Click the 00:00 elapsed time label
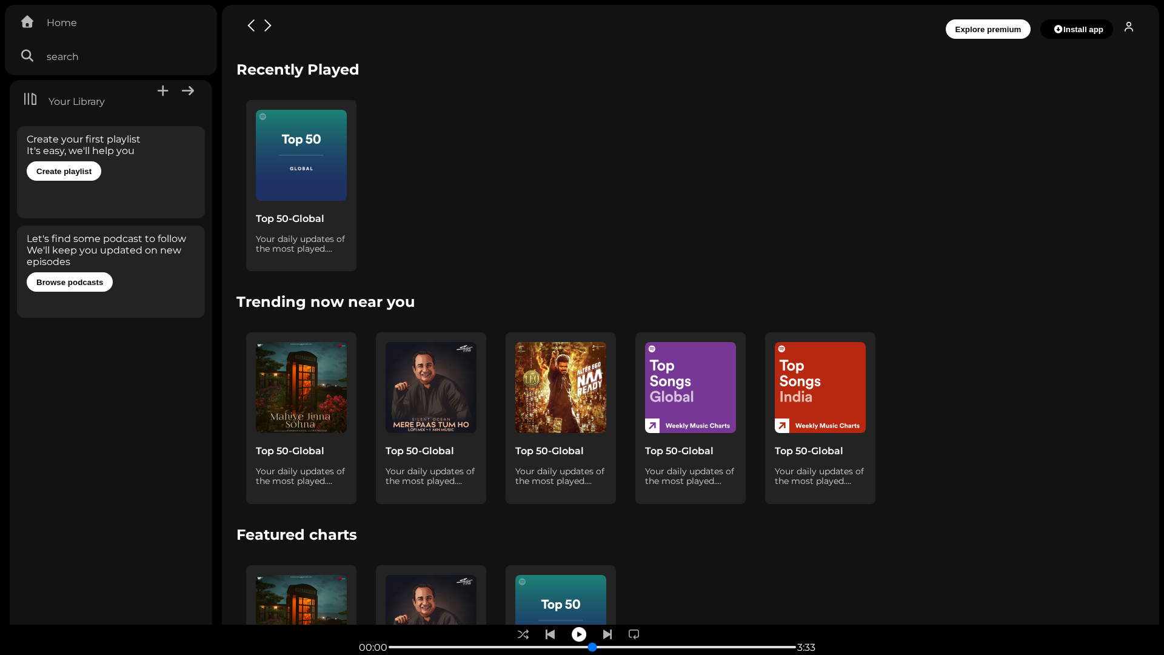1164x655 pixels. tap(373, 647)
